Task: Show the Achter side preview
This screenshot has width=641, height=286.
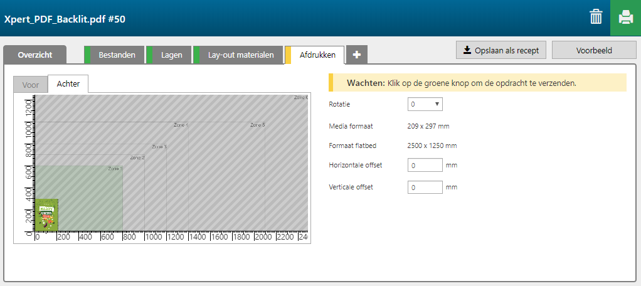Action: [68, 84]
